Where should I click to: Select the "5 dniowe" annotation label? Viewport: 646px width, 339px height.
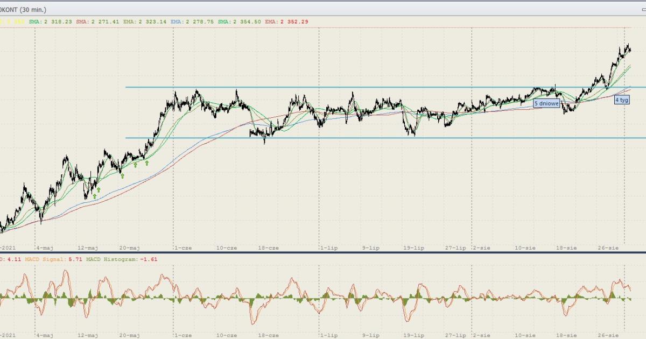pyautogui.click(x=546, y=103)
